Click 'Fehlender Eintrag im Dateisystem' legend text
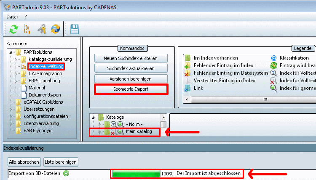The height and width of the screenshot is (180, 316). [x=231, y=73]
